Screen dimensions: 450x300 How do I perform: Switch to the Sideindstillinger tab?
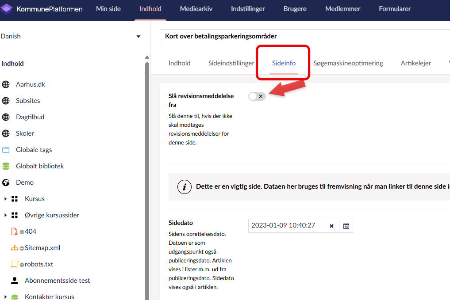point(231,63)
